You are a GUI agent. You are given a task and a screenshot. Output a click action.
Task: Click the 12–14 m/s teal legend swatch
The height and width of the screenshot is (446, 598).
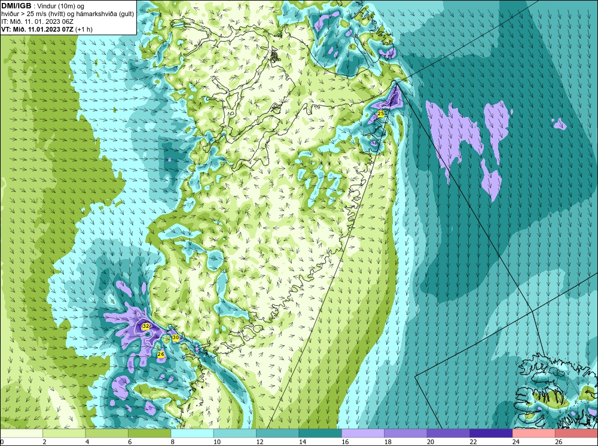(x=277, y=433)
